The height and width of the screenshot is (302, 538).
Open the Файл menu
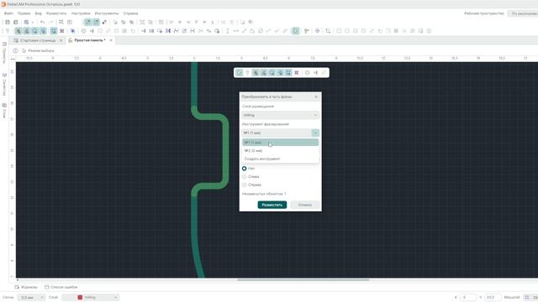(x=8, y=13)
